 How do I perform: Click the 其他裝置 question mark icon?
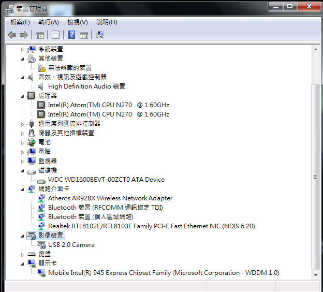(32, 59)
